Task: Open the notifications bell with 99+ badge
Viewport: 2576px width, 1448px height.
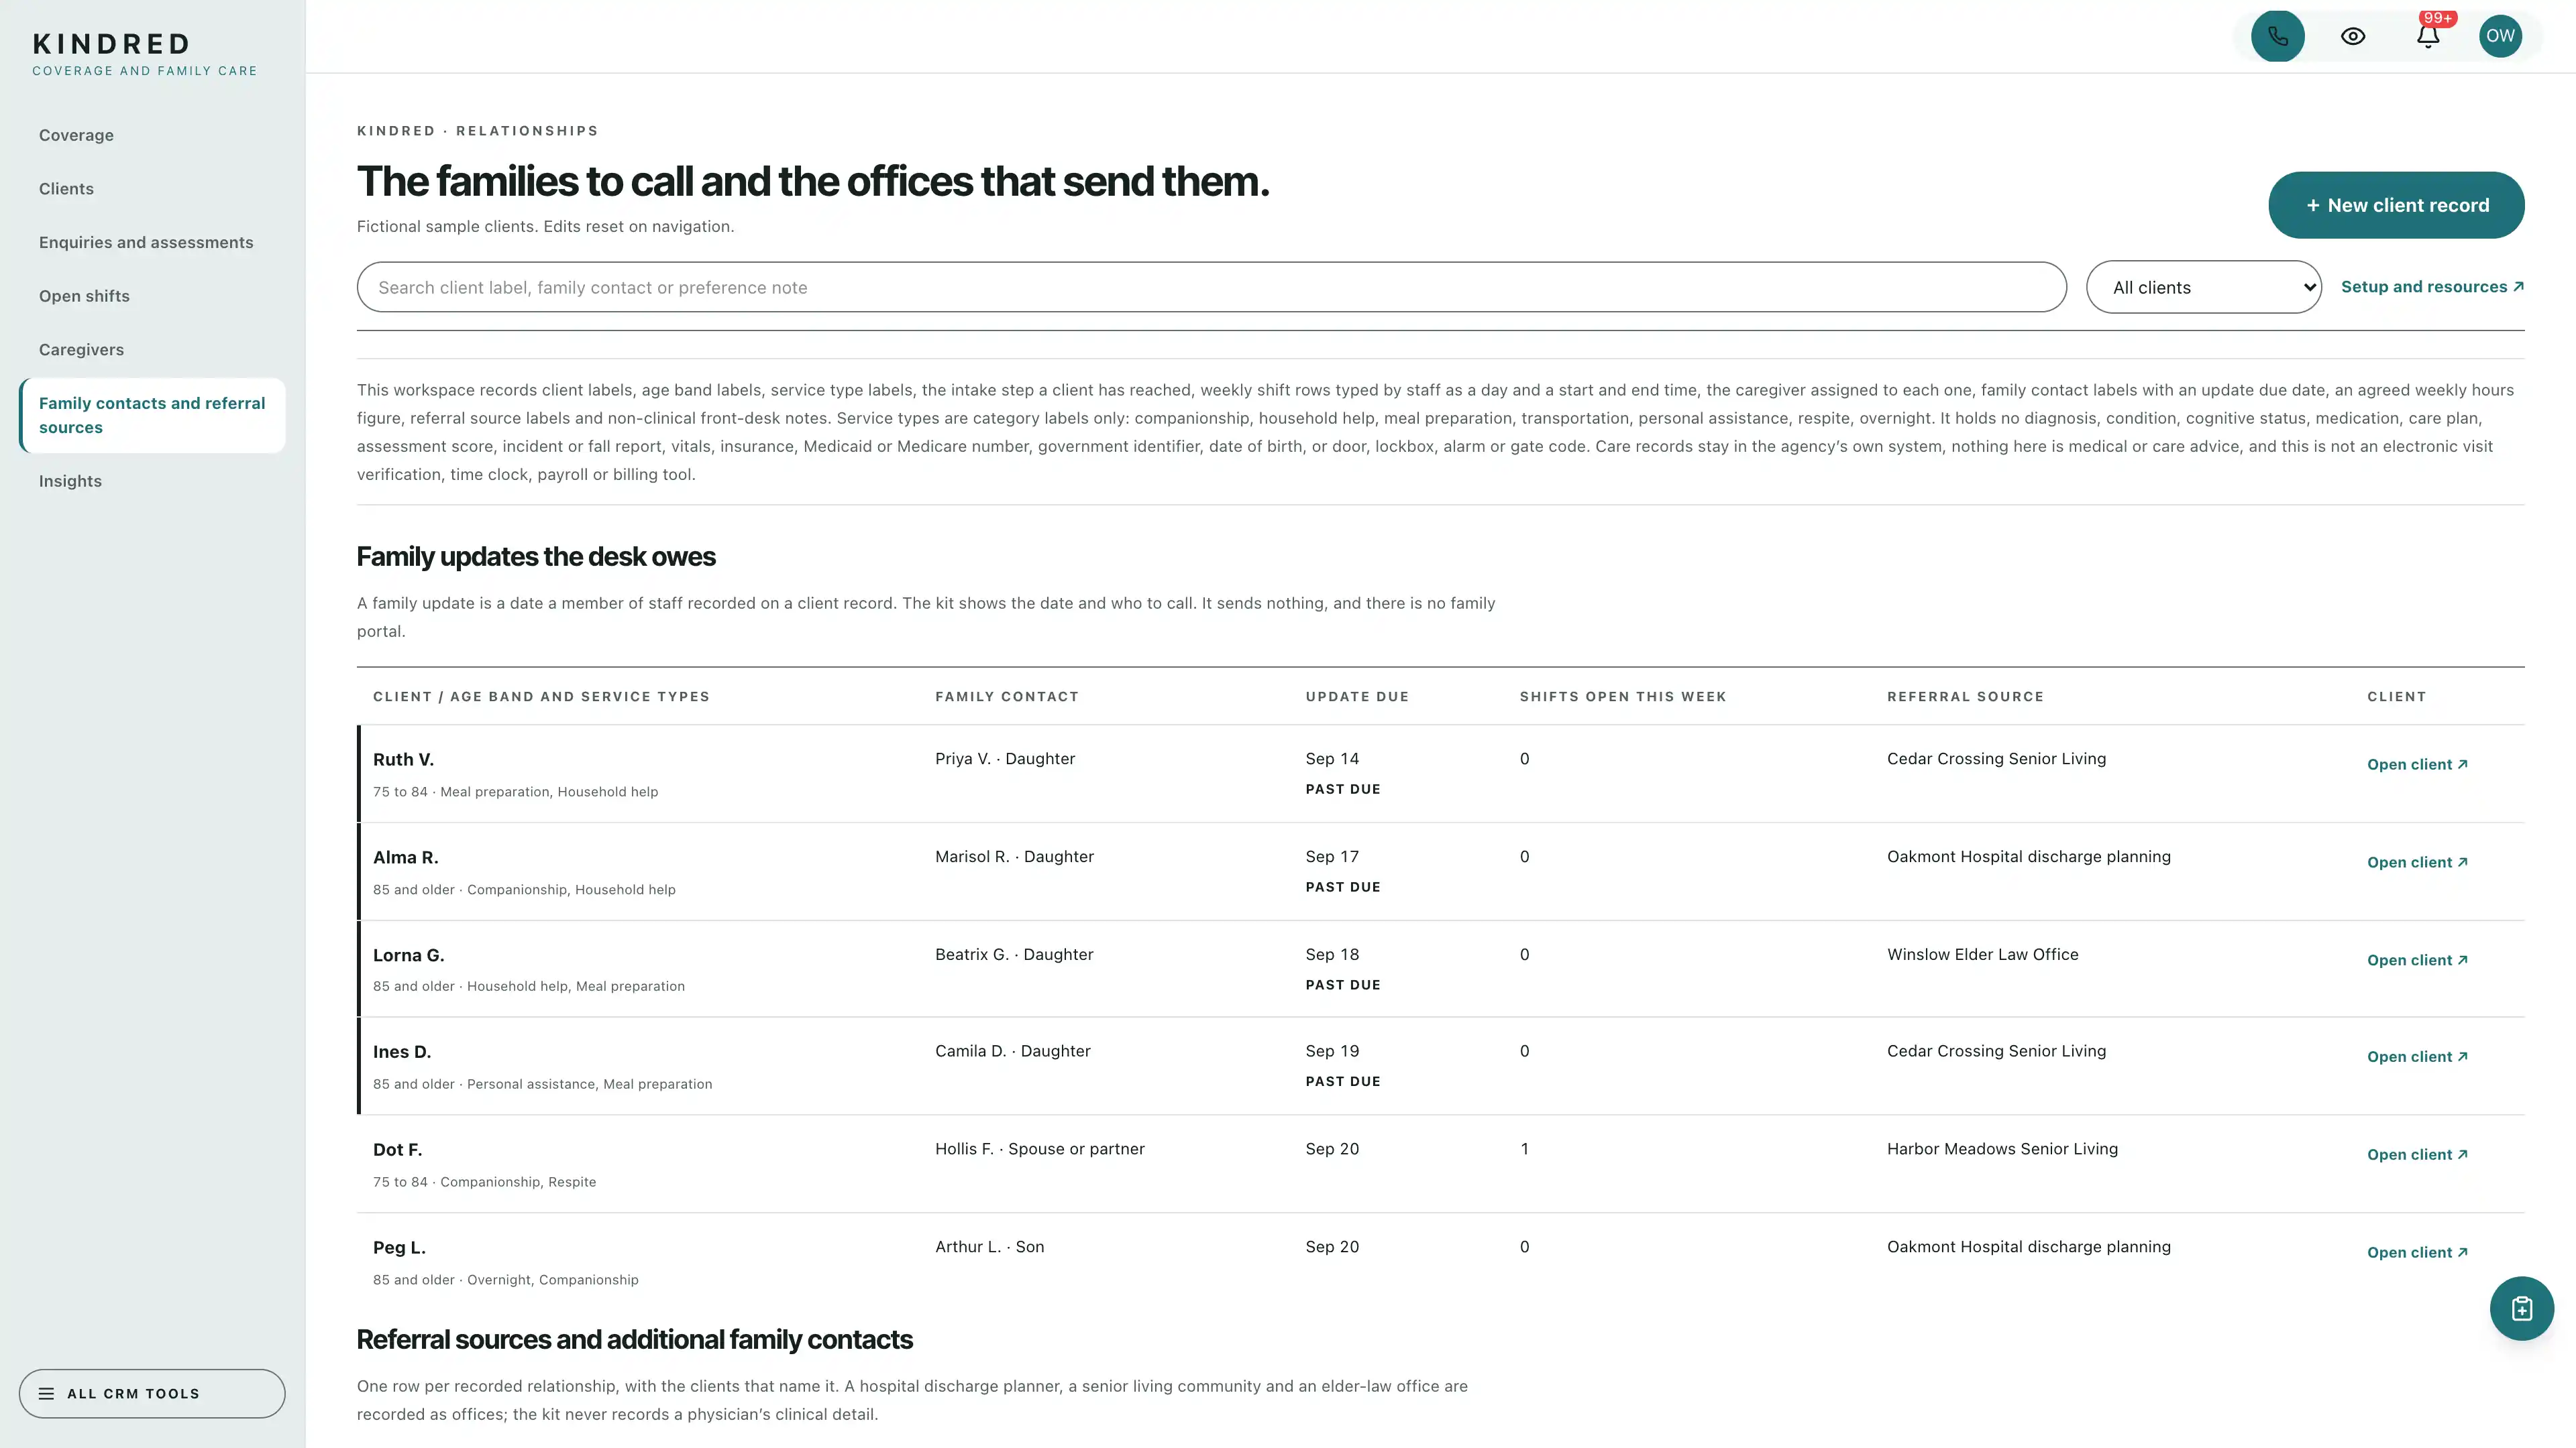Action: tap(2427, 36)
